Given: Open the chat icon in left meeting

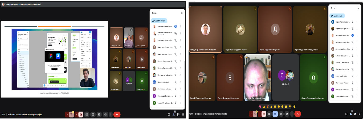Looking at the screenshot, I should [x=178, y=114].
